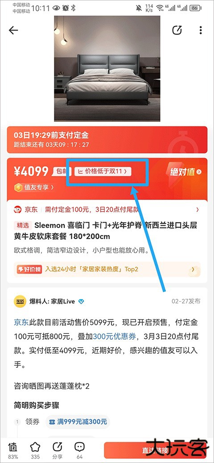214x463 pixels.
Task: Open the 300元优惠券 coupon link
Action: [115, 336]
